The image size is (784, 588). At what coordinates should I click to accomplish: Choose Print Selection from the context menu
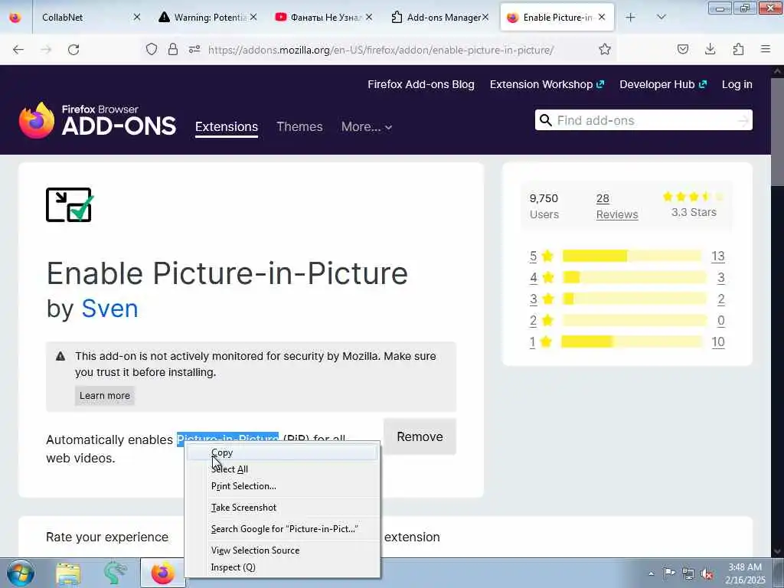[x=283, y=486]
